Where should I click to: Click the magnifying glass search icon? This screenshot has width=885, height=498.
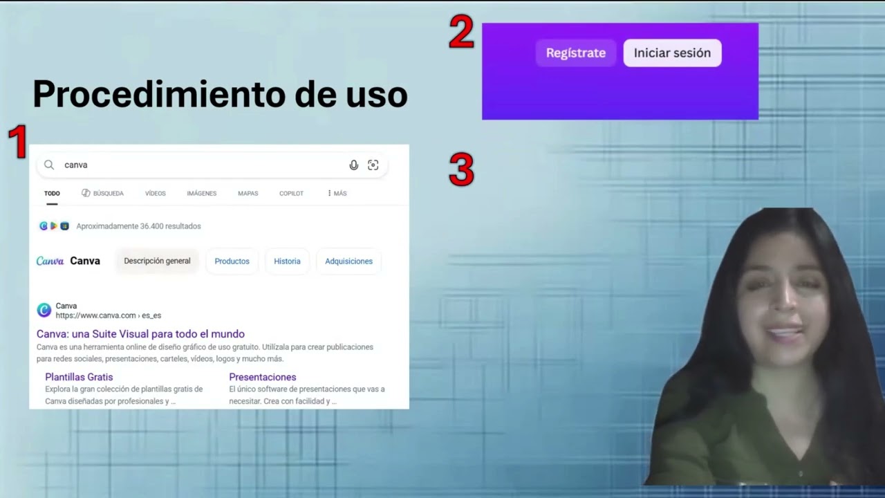click(x=49, y=165)
